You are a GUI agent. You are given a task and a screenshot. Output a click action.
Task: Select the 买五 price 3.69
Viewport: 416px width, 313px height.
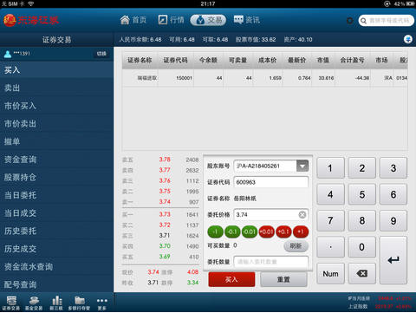click(165, 257)
